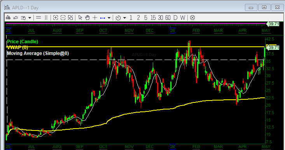Click the top axis 25 year marker
Viewport: 285px width, 150px height.
[x=8, y=30]
